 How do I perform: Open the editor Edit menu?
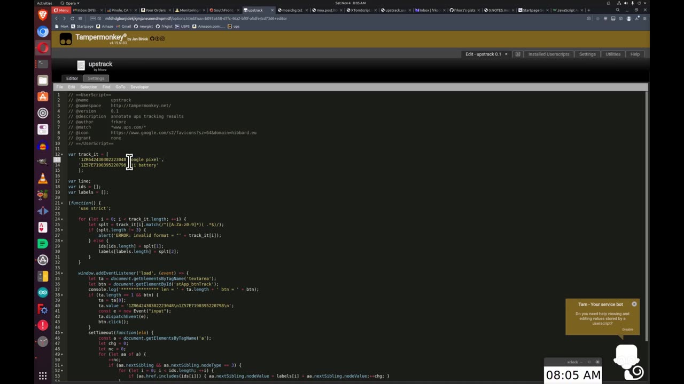[x=72, y=87]
